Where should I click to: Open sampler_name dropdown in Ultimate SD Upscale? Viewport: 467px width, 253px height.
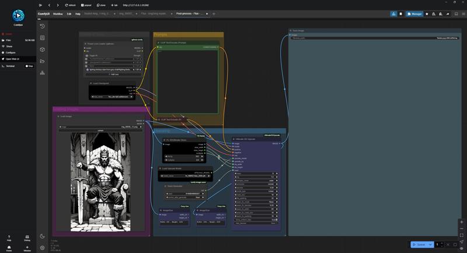[x=256, y=181]
